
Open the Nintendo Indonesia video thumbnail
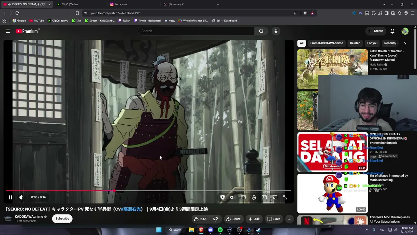coord(332,152)
